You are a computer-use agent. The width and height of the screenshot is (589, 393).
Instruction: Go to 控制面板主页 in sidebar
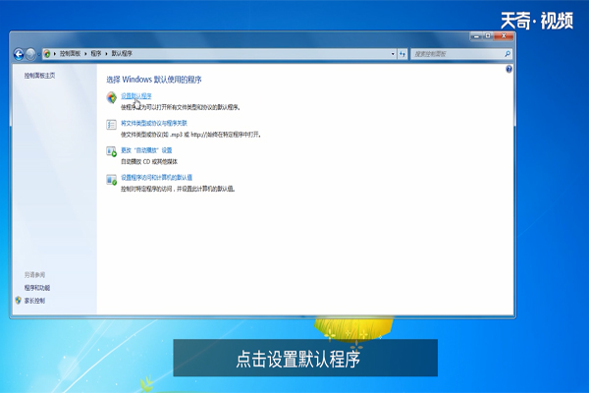coord(39,76)
